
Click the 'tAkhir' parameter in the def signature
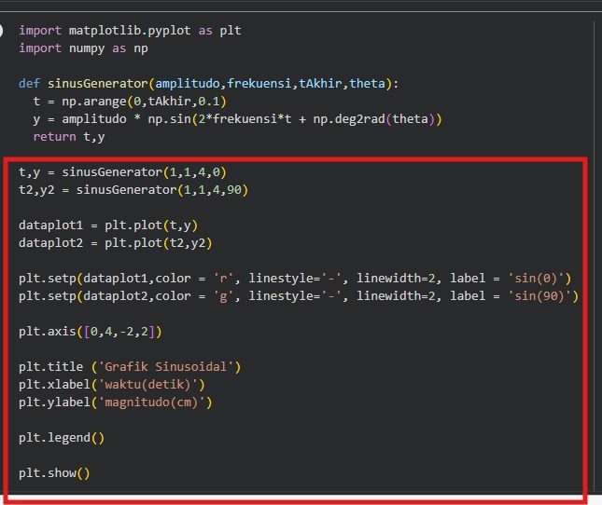[x=320, y=84]
